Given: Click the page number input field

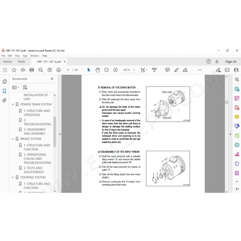Looking at the screenshot, I should click(68, 70).
